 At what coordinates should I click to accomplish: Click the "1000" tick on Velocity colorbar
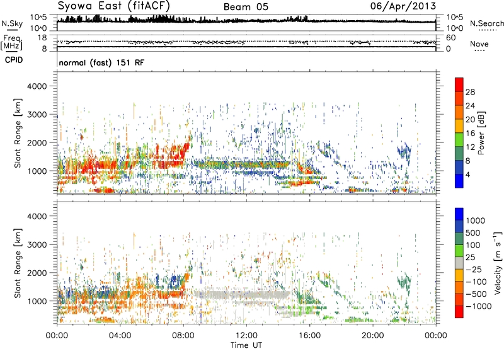click(x=476, y=220)
